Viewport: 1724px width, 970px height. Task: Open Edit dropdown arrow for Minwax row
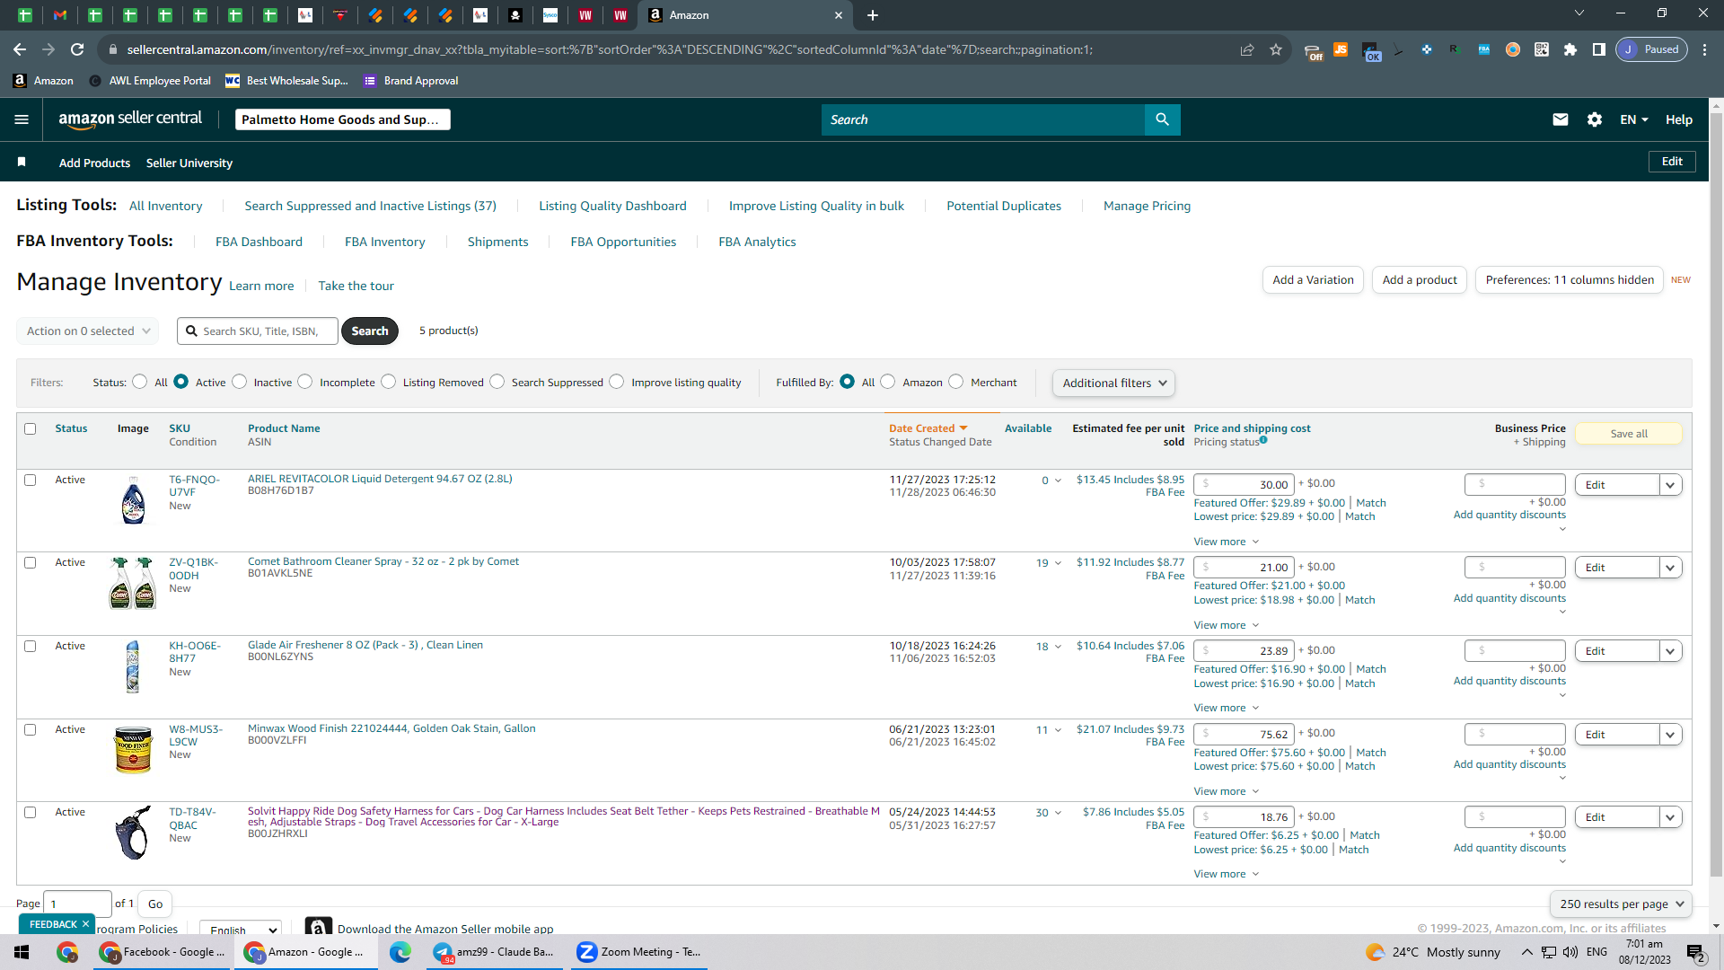click(x=1670, y=735)
